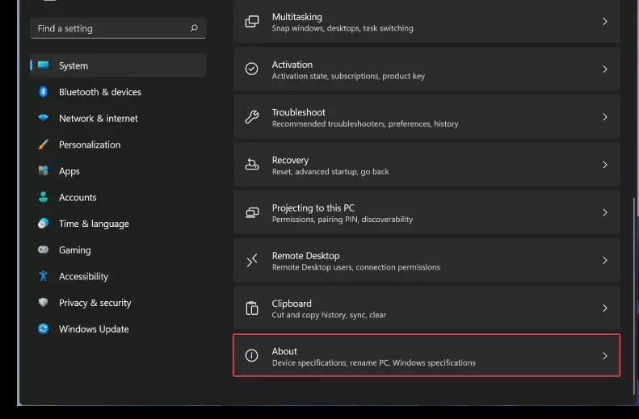Click the Accessibility figure icon
This screenshot has height=419, width=639.
[x=43, y=276]
